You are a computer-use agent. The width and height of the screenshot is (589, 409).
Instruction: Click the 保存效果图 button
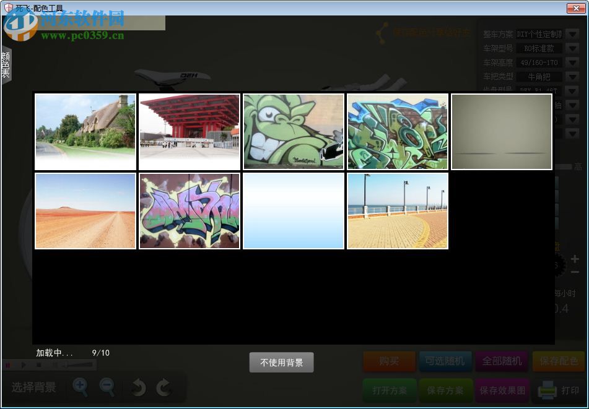pos(502,390)
